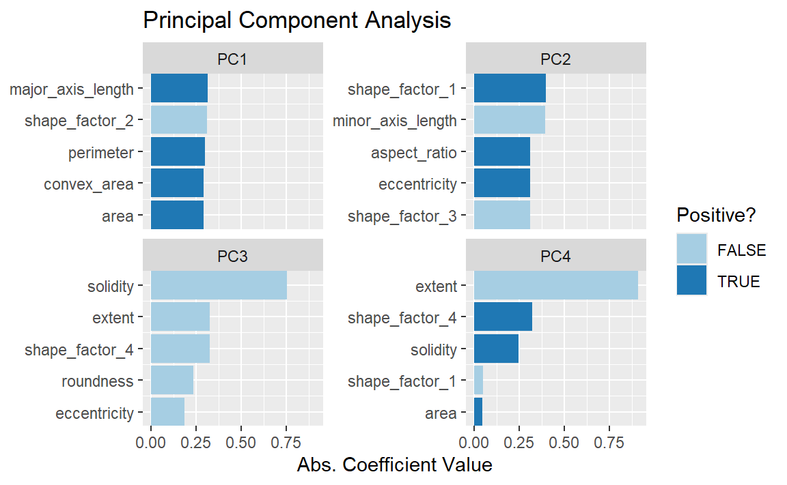The image size is (787, 485).
Task: Select the PC4 facet header
Action: [556, 256]
